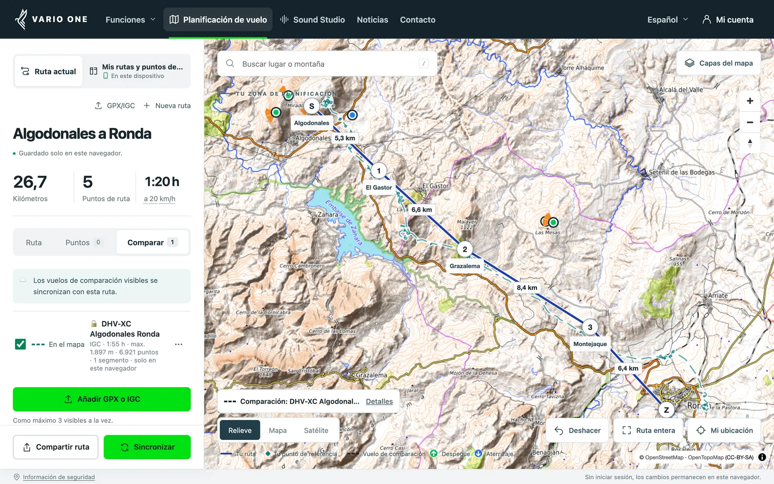Click the 8,4 km segment label
This screenshot has height=484, width=774.
(x=527, y=287)
